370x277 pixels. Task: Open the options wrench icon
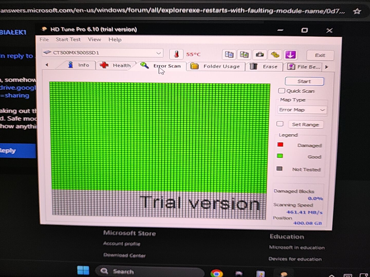[x=275, y=55]
